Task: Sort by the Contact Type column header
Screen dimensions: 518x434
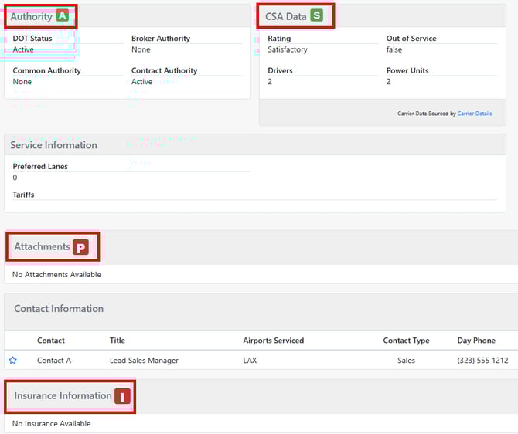Action: (x=406, y=341)
